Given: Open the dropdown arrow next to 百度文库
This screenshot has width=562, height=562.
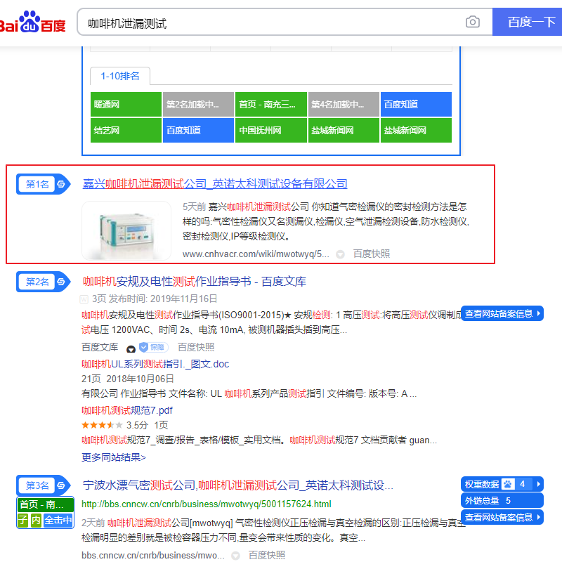Looking at the screenshot, I should click(131, 347).
